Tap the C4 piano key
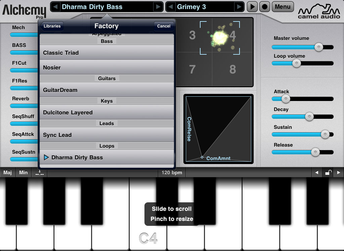The image size is (344, 251). point(148,238)
